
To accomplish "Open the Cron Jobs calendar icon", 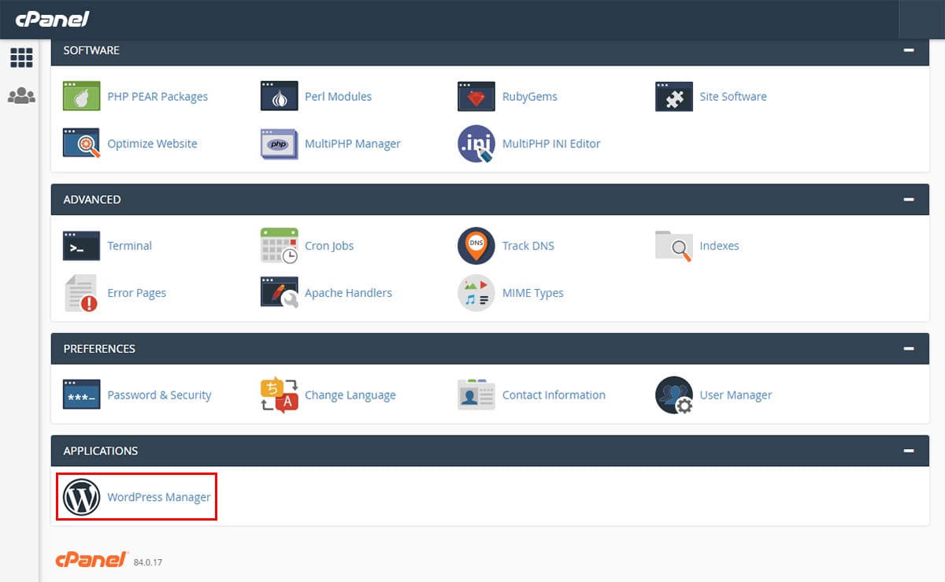I will [x=279, y=246].
